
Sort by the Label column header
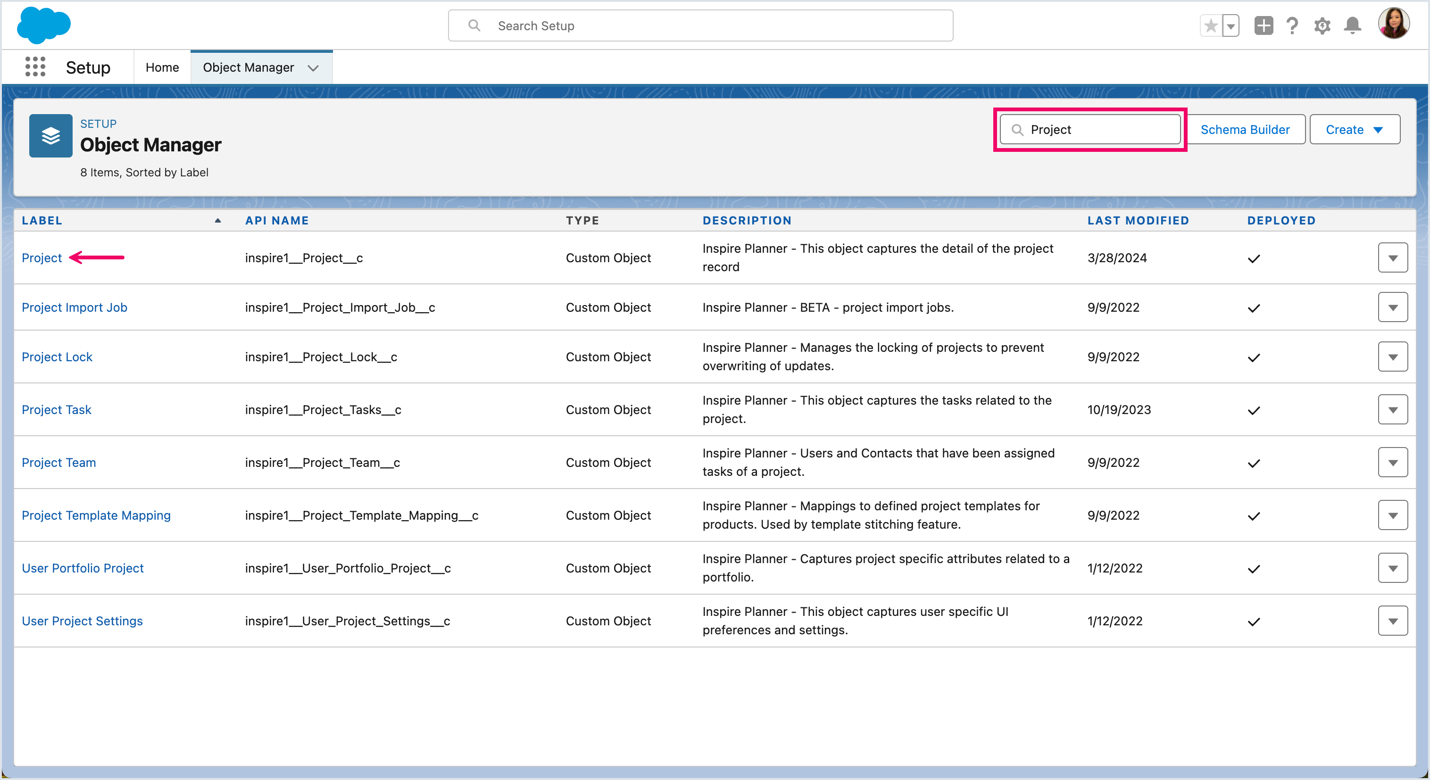point(42,220)
